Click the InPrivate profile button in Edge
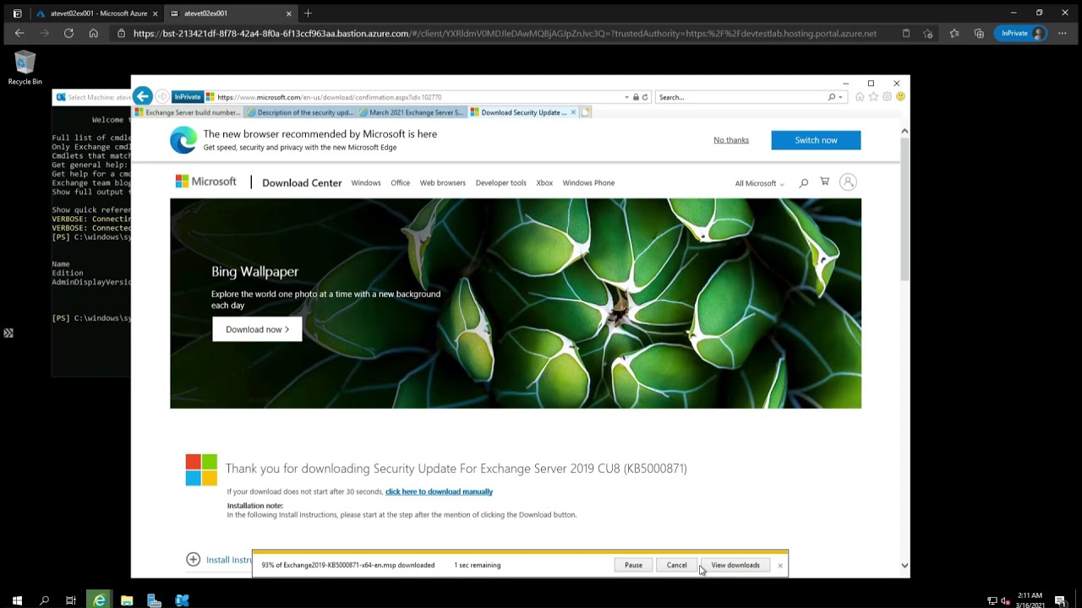Screen dimensions: 1082x608 tap(1021, 33)
